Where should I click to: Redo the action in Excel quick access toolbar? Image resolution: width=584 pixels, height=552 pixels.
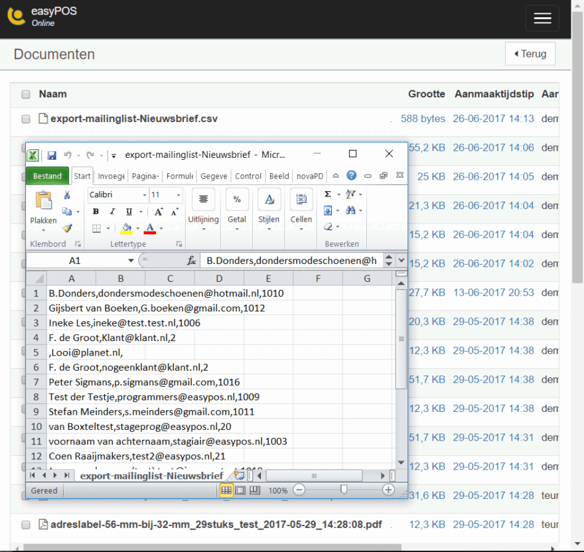click(x=90, y=155)
